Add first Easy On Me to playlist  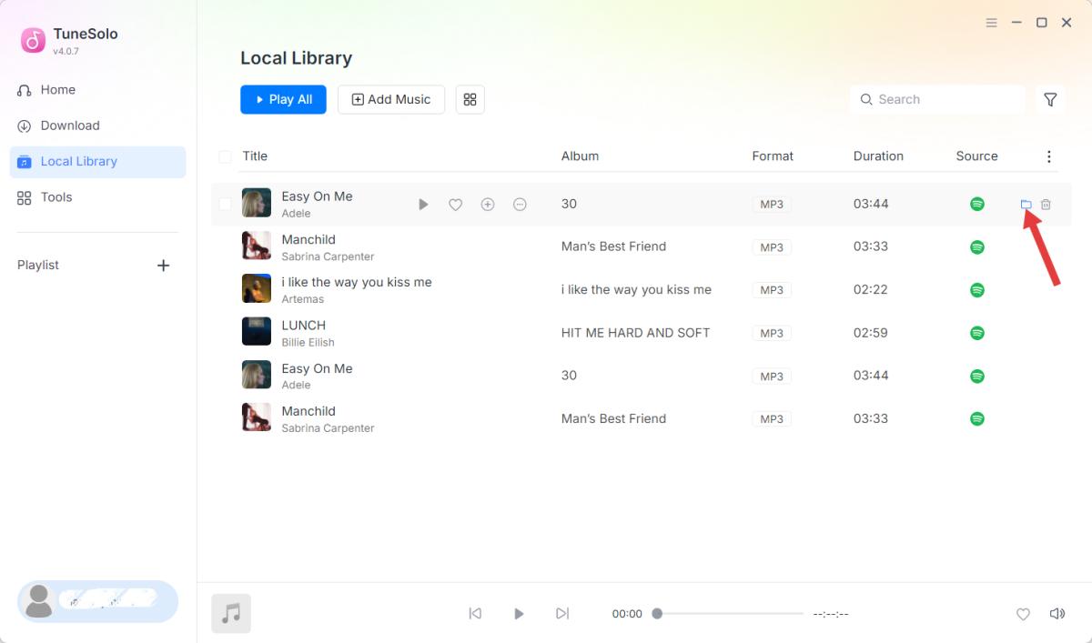[x=488, y=205]
